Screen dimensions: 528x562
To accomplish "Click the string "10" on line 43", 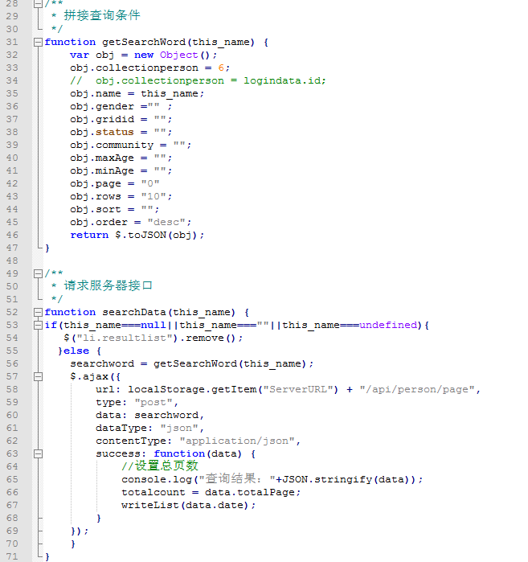I will click(153, 196).
